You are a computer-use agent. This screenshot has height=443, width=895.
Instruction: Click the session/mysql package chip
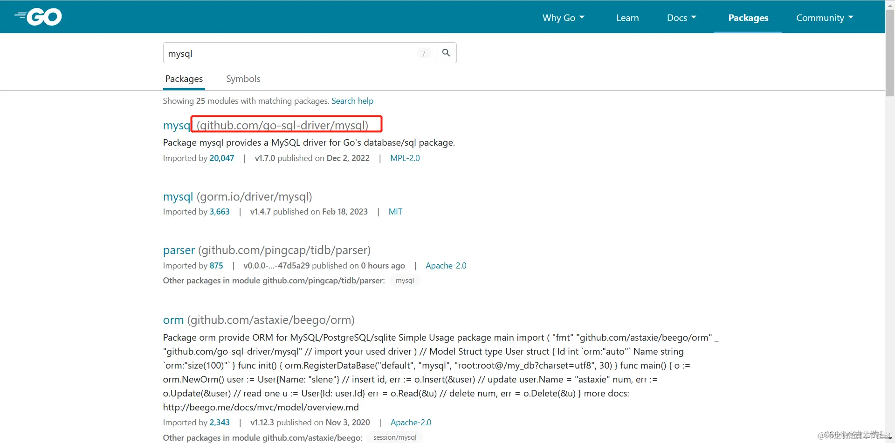pos(395,437)
